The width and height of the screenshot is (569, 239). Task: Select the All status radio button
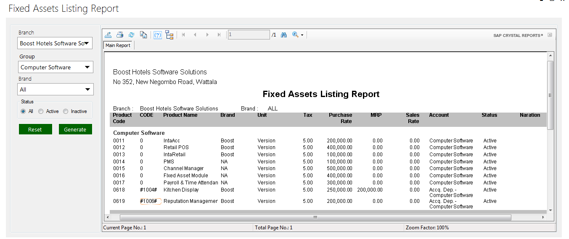[x=23, y=111]
